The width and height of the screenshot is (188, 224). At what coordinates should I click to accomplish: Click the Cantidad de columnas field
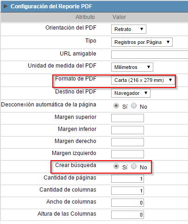[x=127, y=191]
